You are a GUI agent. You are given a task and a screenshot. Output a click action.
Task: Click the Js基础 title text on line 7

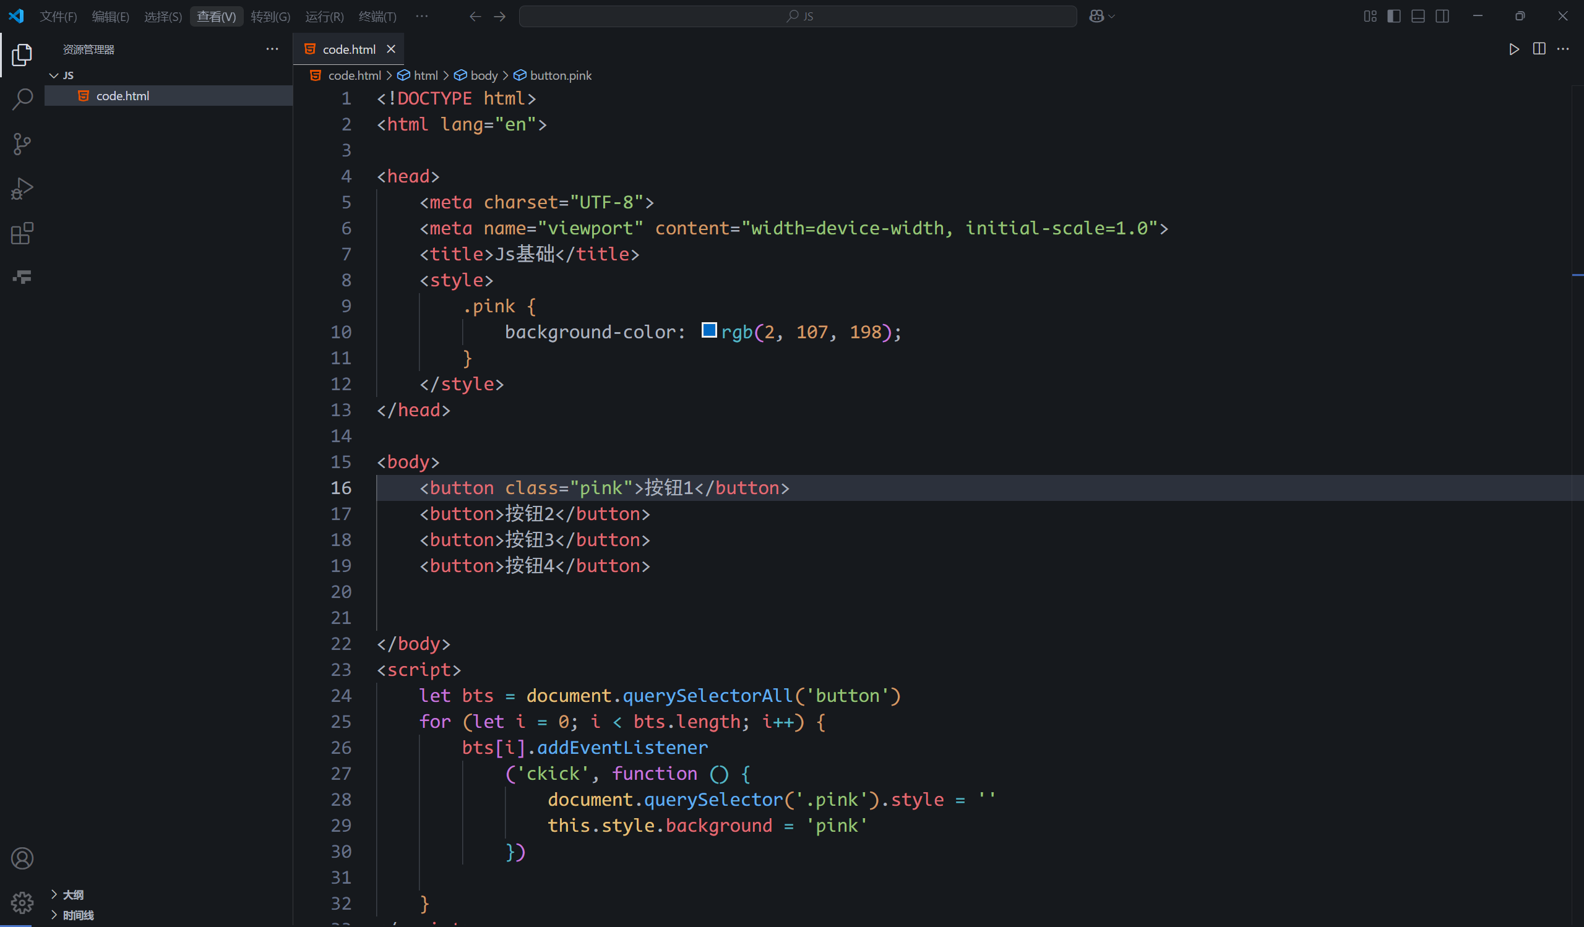pos(525,254)
